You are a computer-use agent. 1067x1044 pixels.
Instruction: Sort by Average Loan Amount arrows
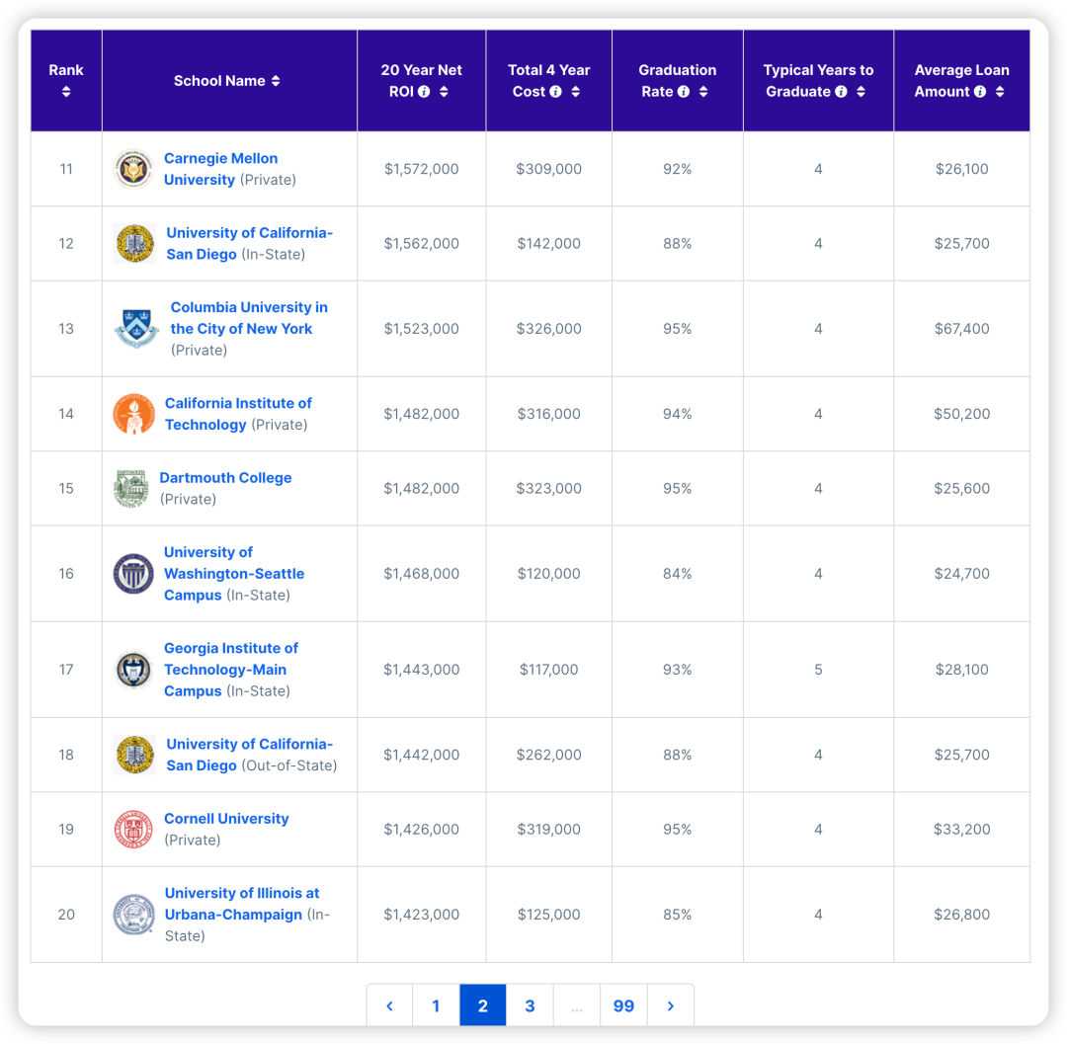pyautogui.click(x=1000, y=92)
